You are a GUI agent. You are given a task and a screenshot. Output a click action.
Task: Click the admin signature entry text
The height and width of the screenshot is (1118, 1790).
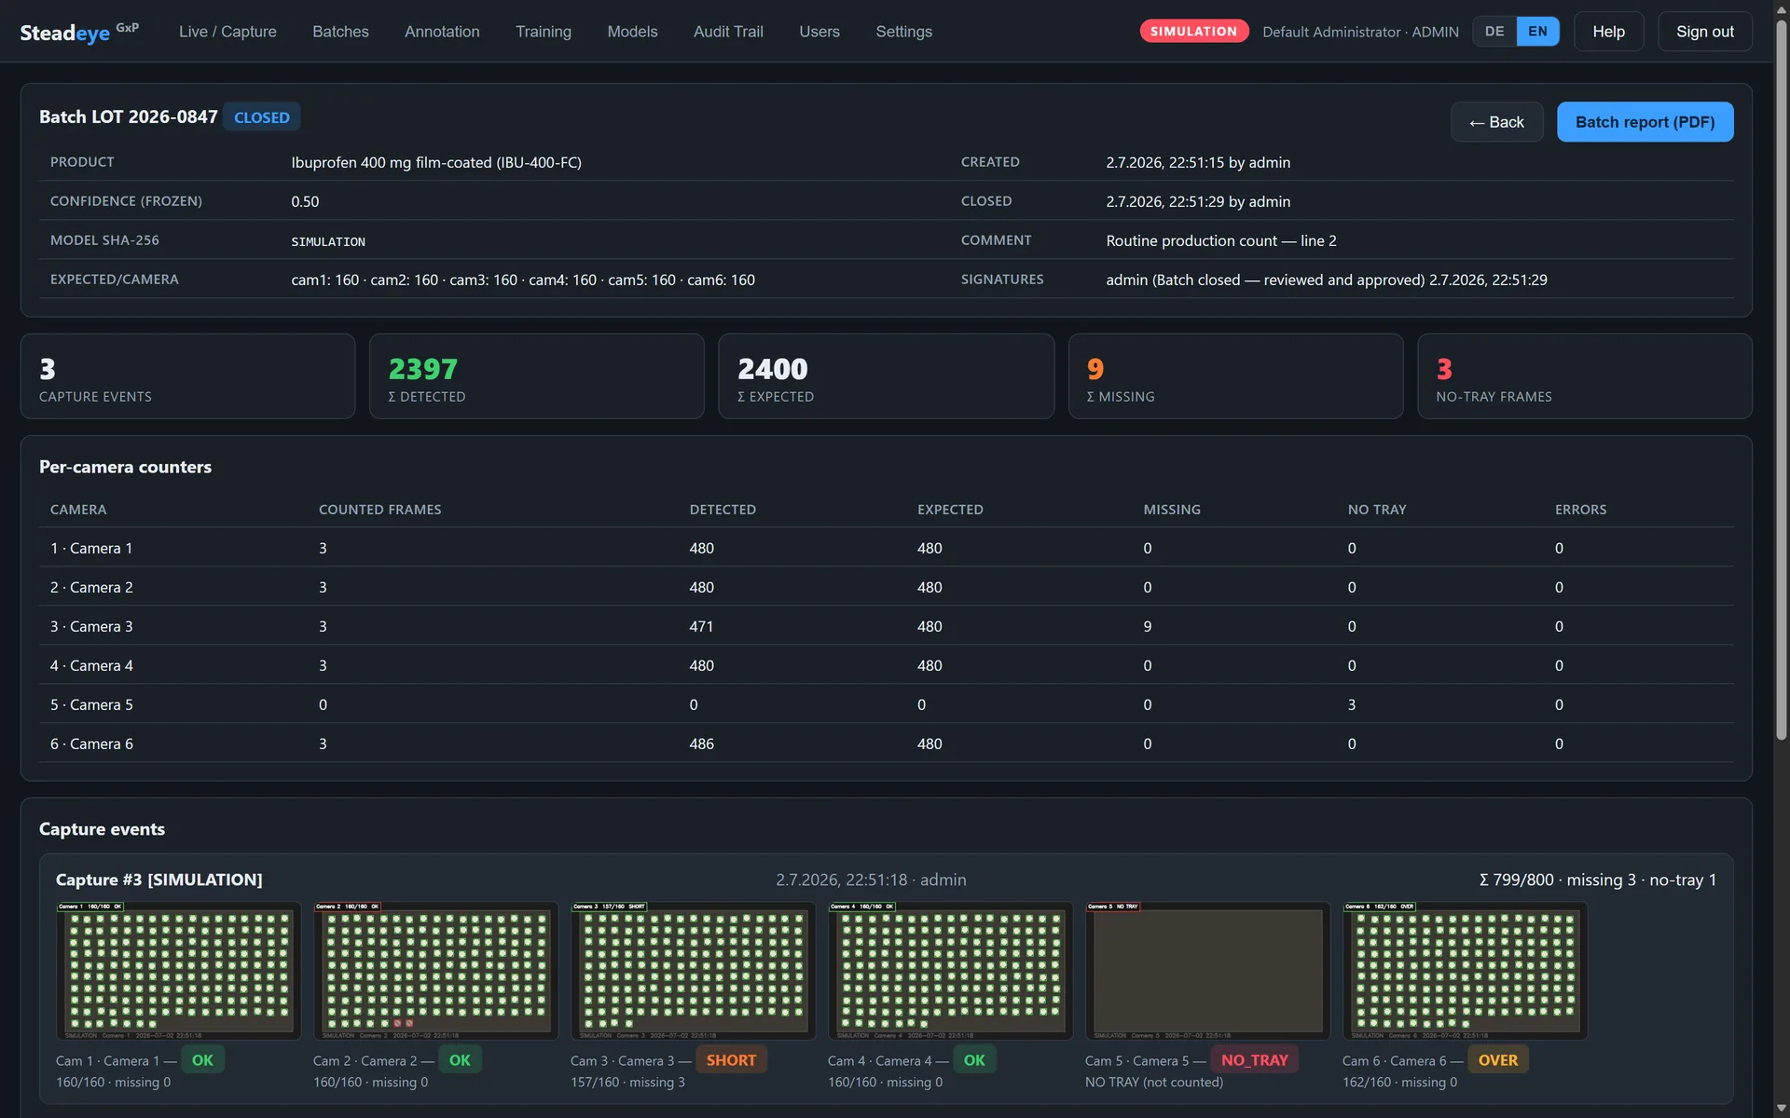coord(1327,279)
